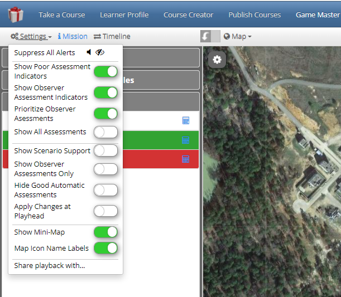Open map settings gear icon
341x297 pixels.
tap(217, 60)
